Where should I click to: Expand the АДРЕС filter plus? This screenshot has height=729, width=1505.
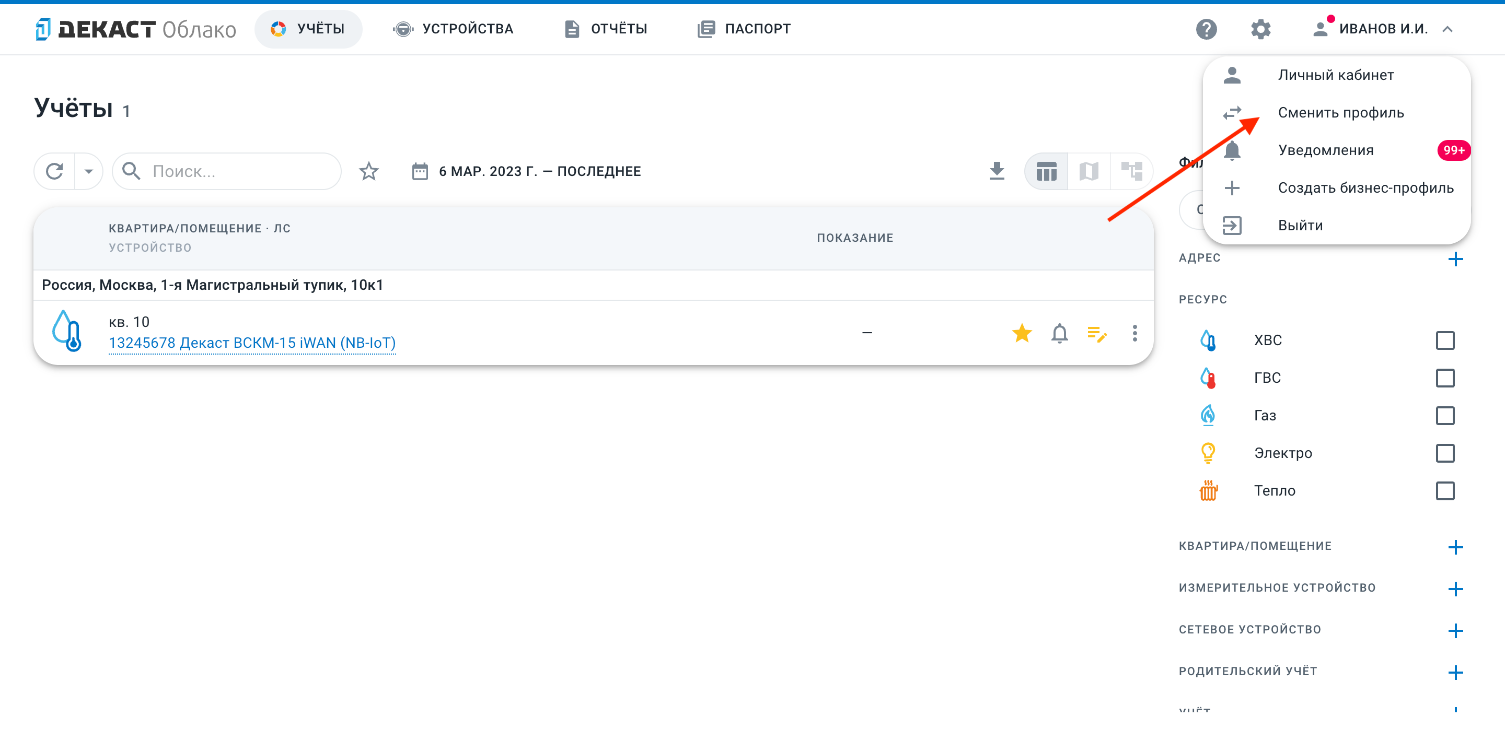[1455, 258]
